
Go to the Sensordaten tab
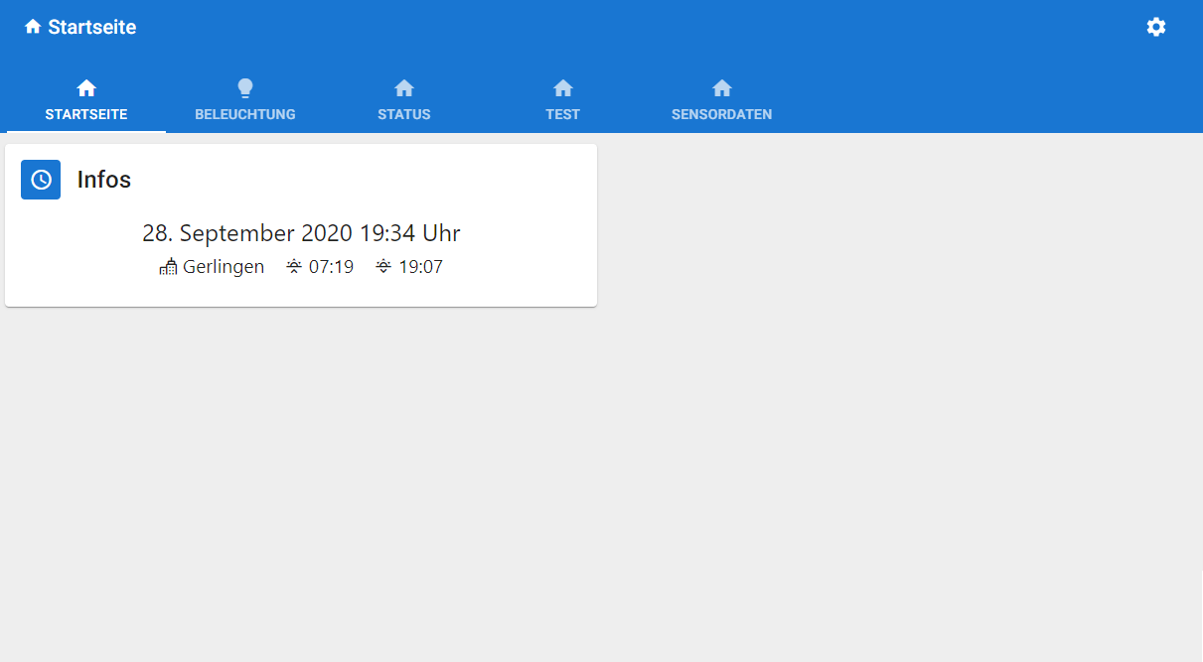(x=722, y=114)
